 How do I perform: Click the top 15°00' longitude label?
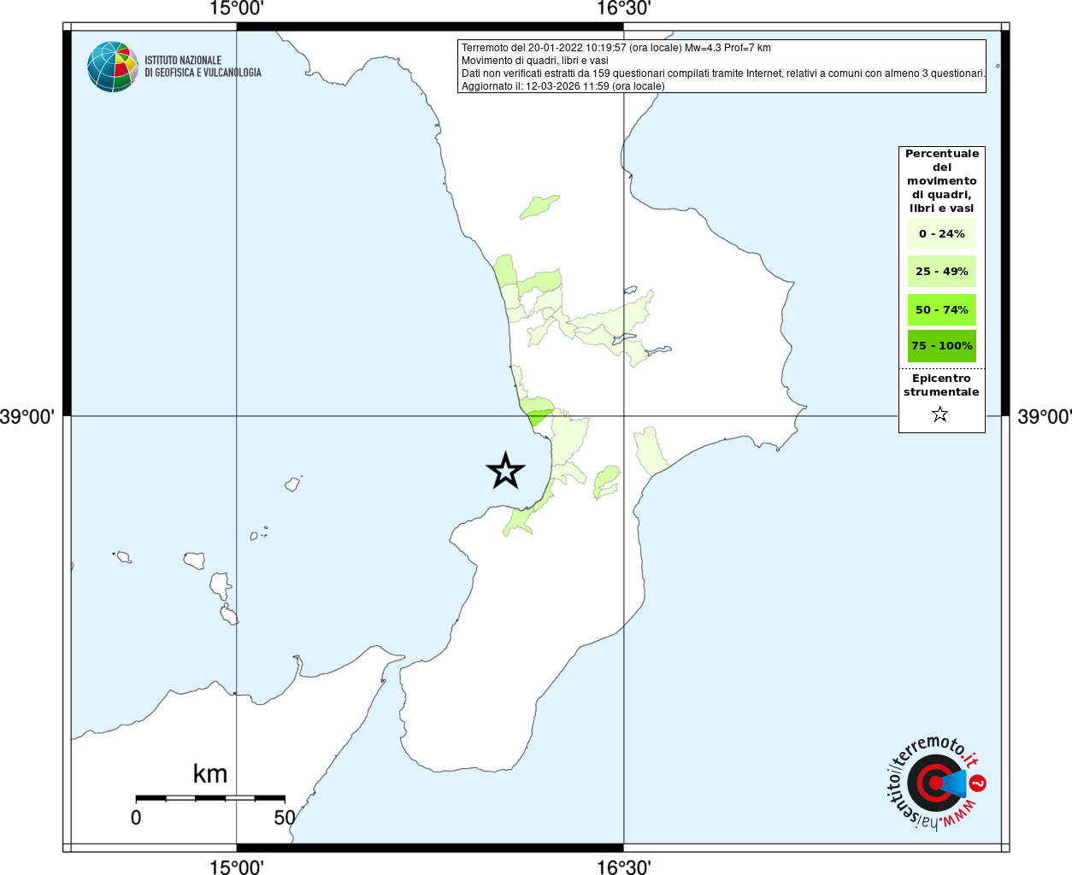(237, 9)
